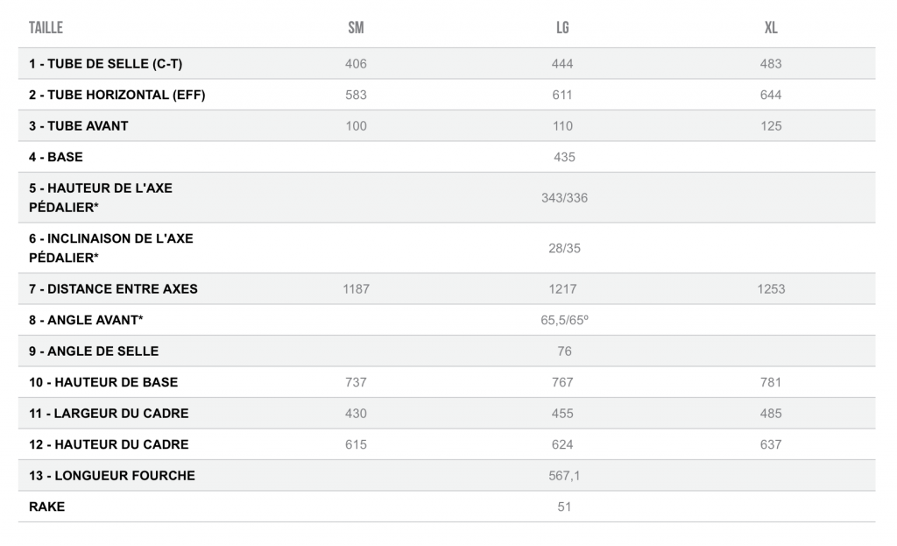Click the SM Tube de Selle value 406
The height and width of the screenshot is (546, 897).
[356, 64]
